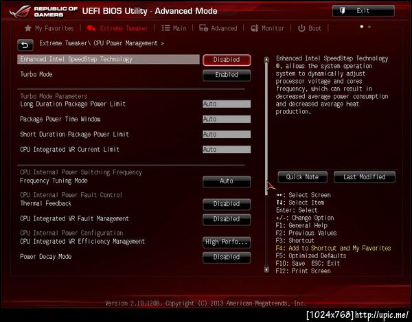This screenshot has height=322, width=412.
Task: Open Thermal Feedback Disabled dropdown
Action: click(x=227, y=204)
